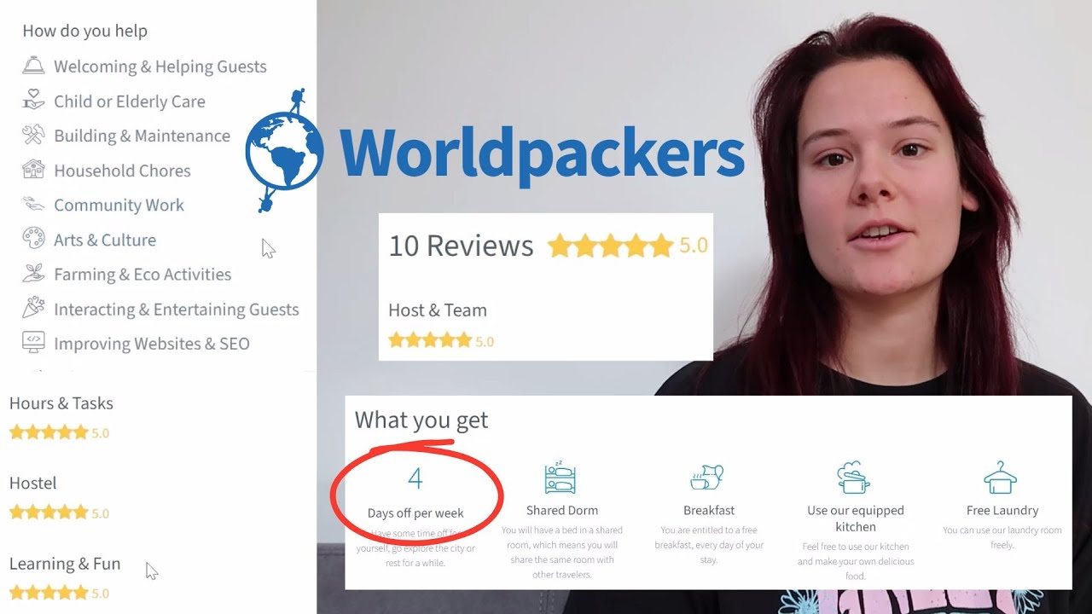Click the Learning & Fun star rating
The width and height of the screenshot is (1092, 614).
(49, 593)
